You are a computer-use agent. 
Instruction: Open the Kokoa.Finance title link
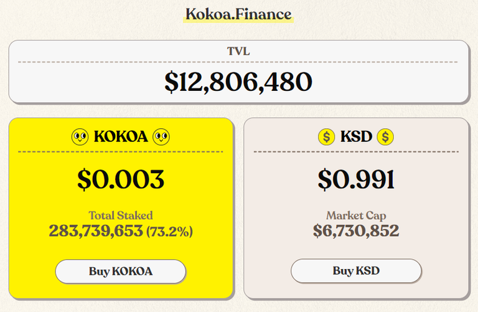pos(238,14)
